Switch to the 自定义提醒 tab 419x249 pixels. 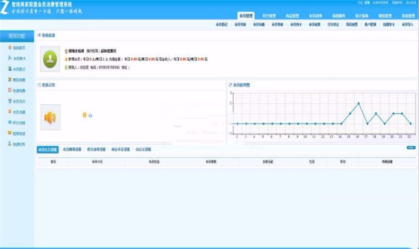pos(143,150)
